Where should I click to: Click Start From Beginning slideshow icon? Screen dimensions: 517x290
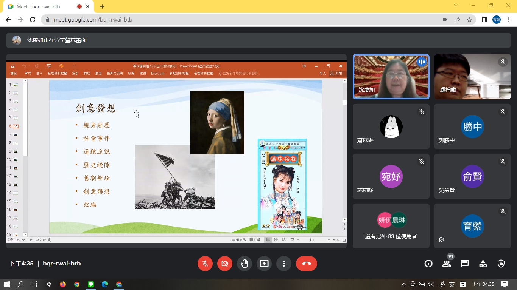coord(49,66)
